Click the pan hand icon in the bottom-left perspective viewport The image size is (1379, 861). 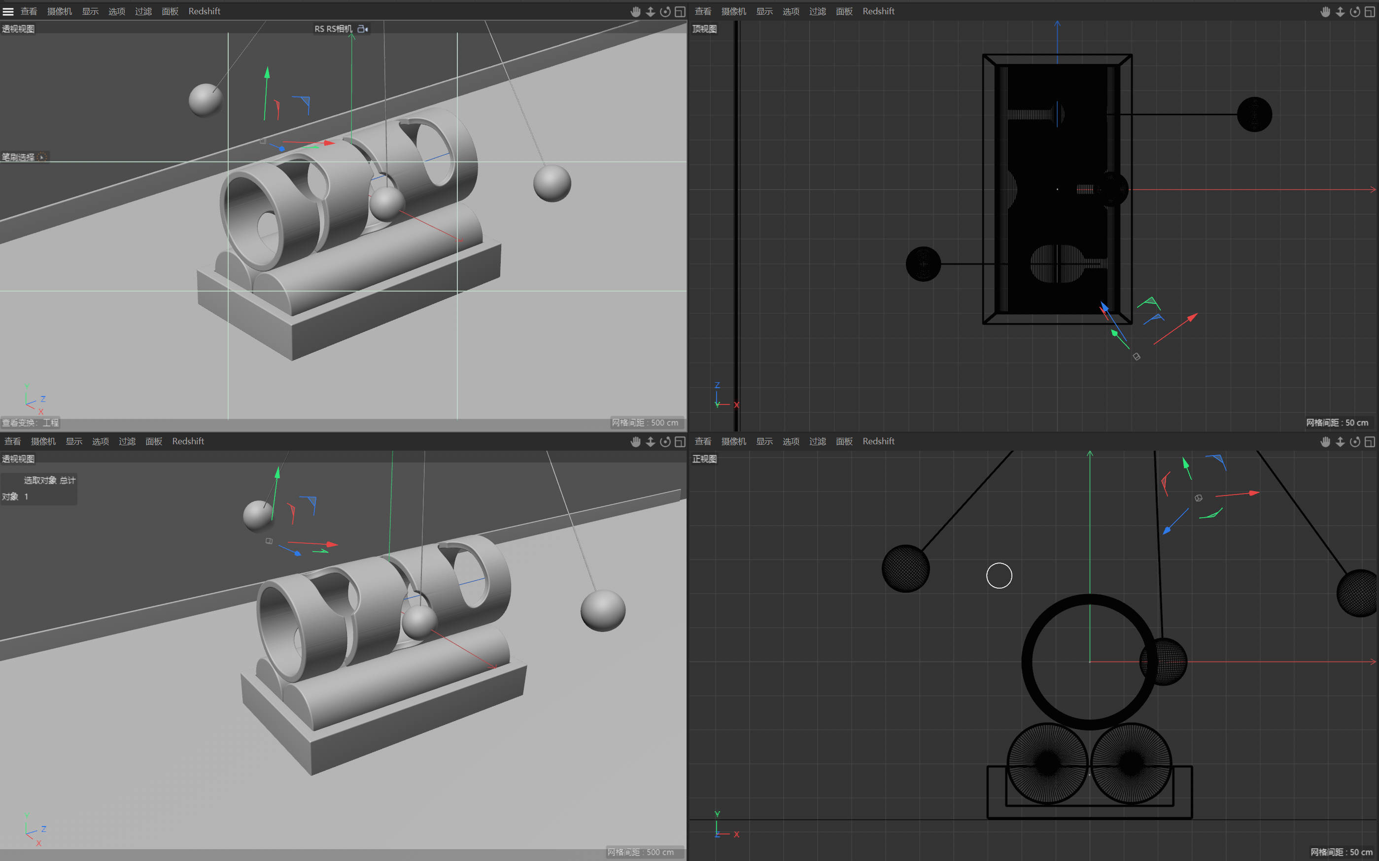click(x=635, y=441)
